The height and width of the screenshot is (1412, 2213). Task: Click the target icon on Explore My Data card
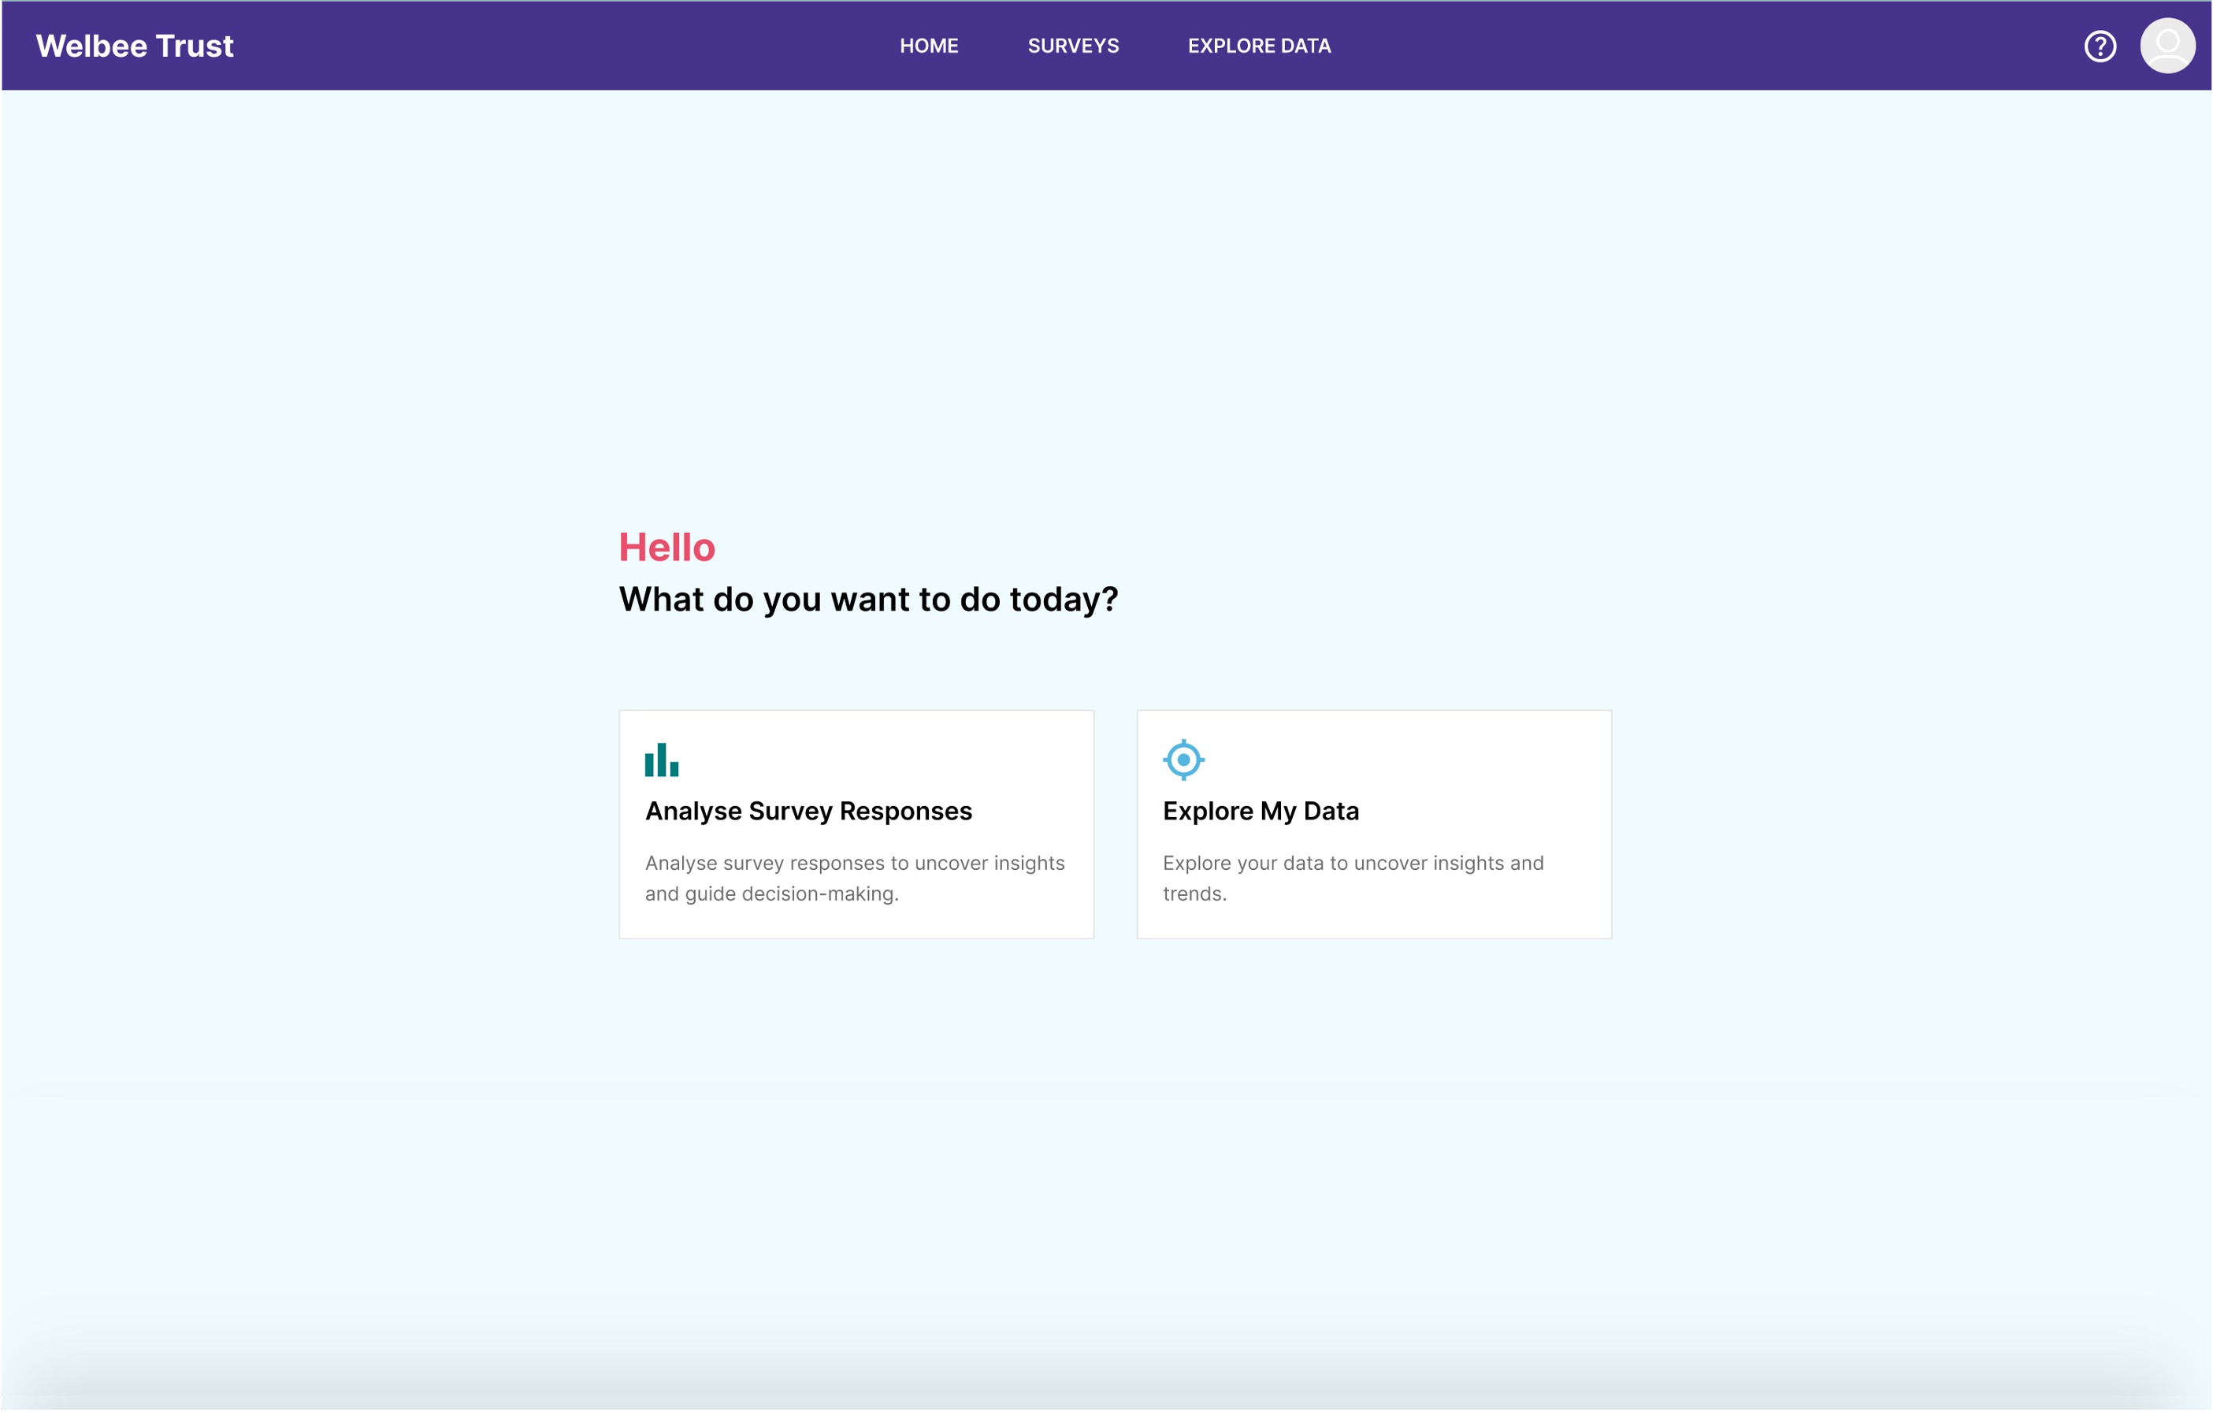(x=1183, y=760)
